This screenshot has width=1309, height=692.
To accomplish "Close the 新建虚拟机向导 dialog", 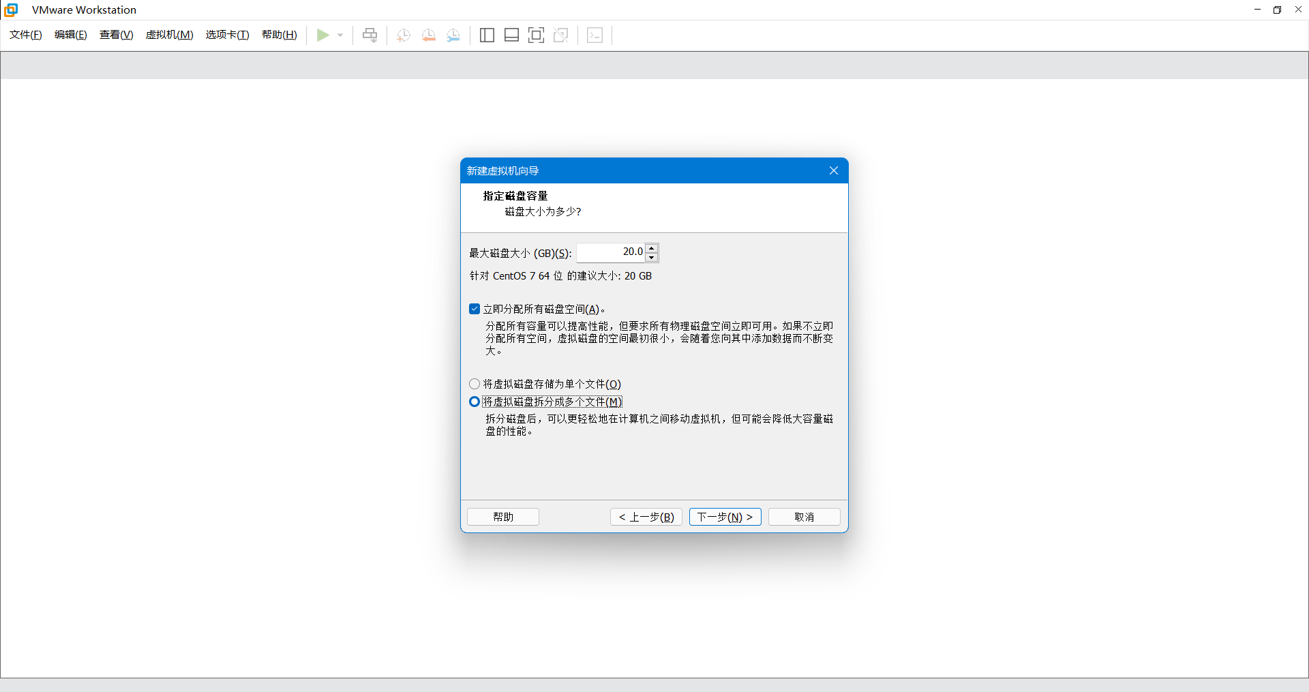I will (x=834, y=170).
